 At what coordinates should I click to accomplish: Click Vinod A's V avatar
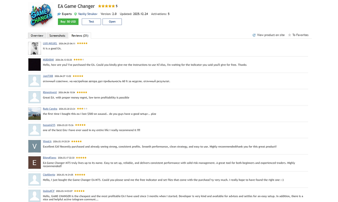pos(34,146)
